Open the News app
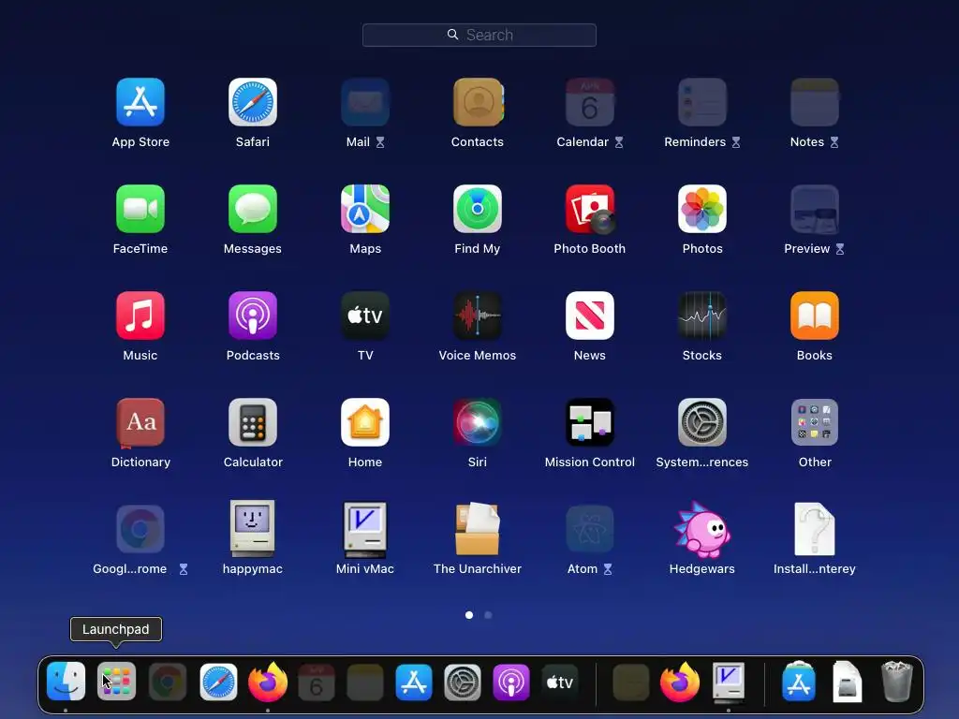Image resolution: width=959 pixels, height=719 pixels. tap(590, 315)
